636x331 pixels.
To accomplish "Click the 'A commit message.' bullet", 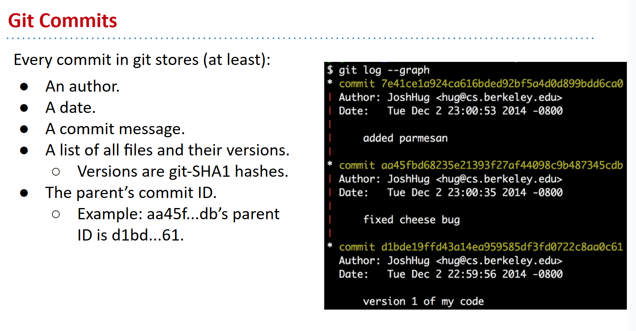I will click(115, 129).
